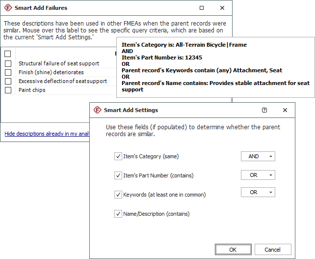This screenshot has height=259, width=315.
Task: Open the AND operator dropdown
Action: [258, 156]
